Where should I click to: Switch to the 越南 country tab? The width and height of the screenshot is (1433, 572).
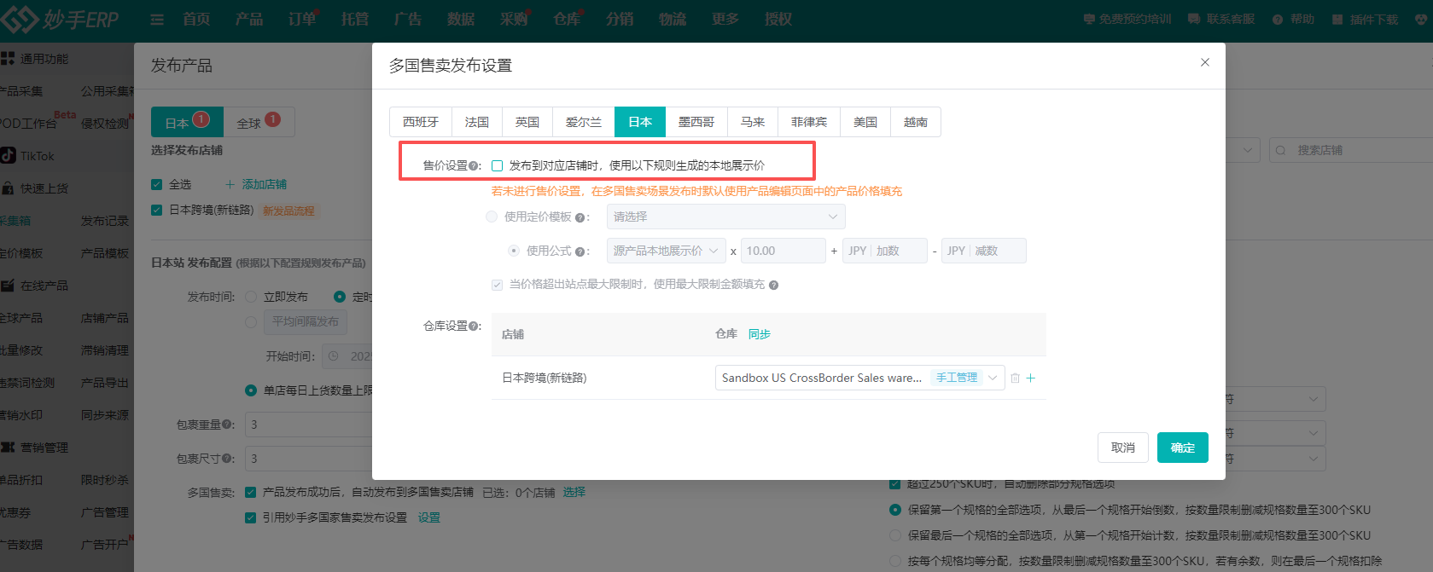(916, 123)
